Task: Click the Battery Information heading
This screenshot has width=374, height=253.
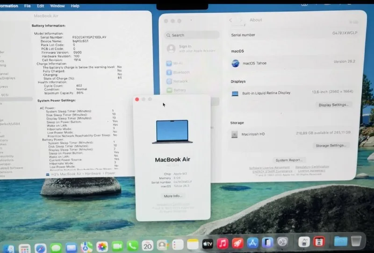Action: tap(49, 26)
